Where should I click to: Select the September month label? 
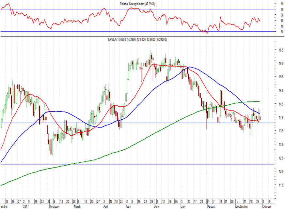point(242,207)
